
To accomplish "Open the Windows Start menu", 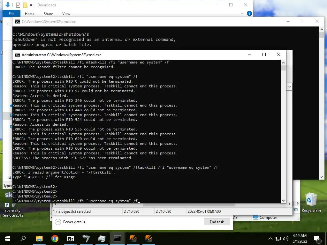I will (x=8, y=239).
